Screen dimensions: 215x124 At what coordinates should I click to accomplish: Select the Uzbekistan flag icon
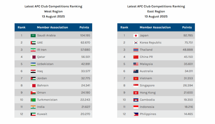pyautogui.click(x=33, y=64)
